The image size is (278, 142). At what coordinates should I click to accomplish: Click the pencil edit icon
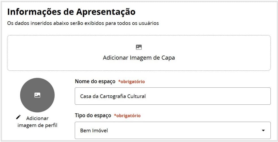(x=18, y=117)
